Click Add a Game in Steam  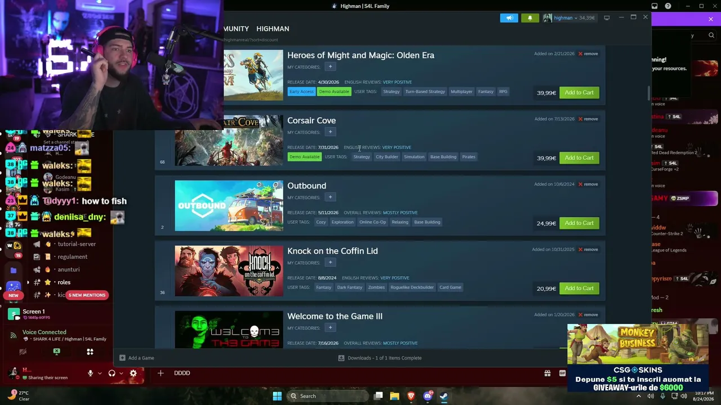coord(137,358)
